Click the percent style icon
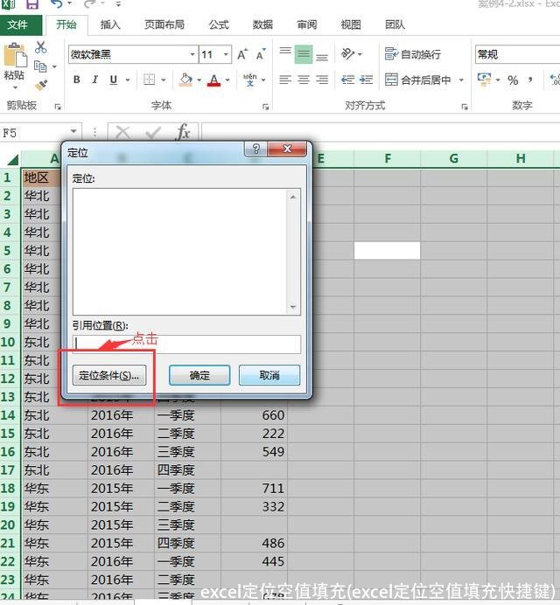Image resolution: width=560 pixels, height=605 pixels. 513,80
